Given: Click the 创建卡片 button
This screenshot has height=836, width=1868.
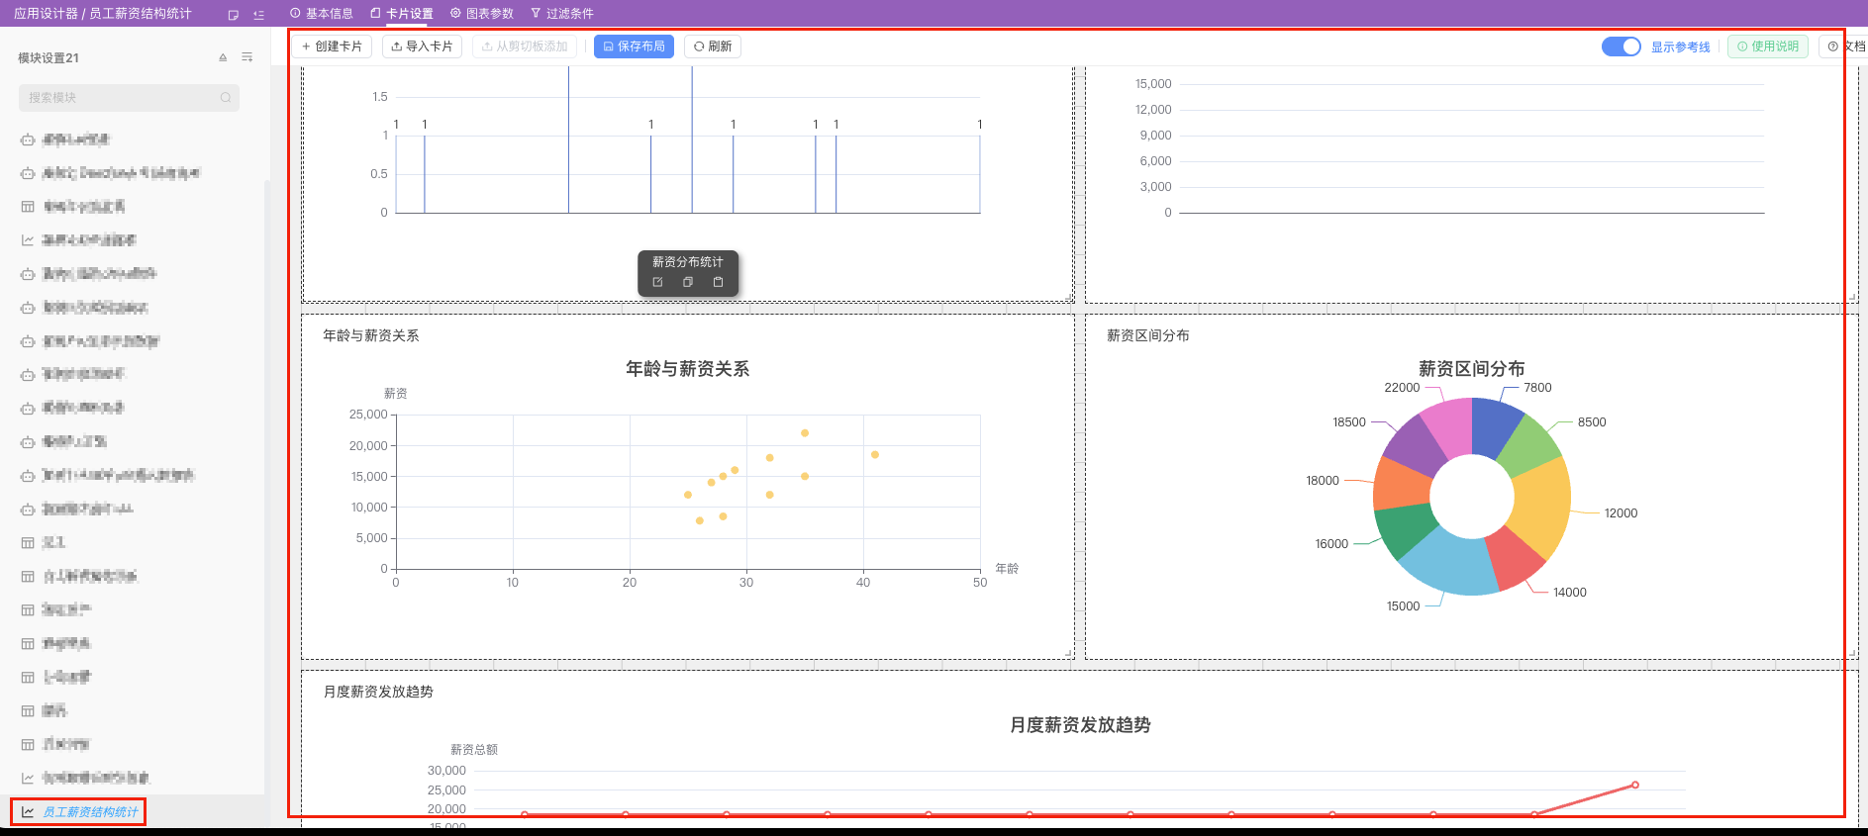Looking at the screenshot, I should (x=332, y=46).
